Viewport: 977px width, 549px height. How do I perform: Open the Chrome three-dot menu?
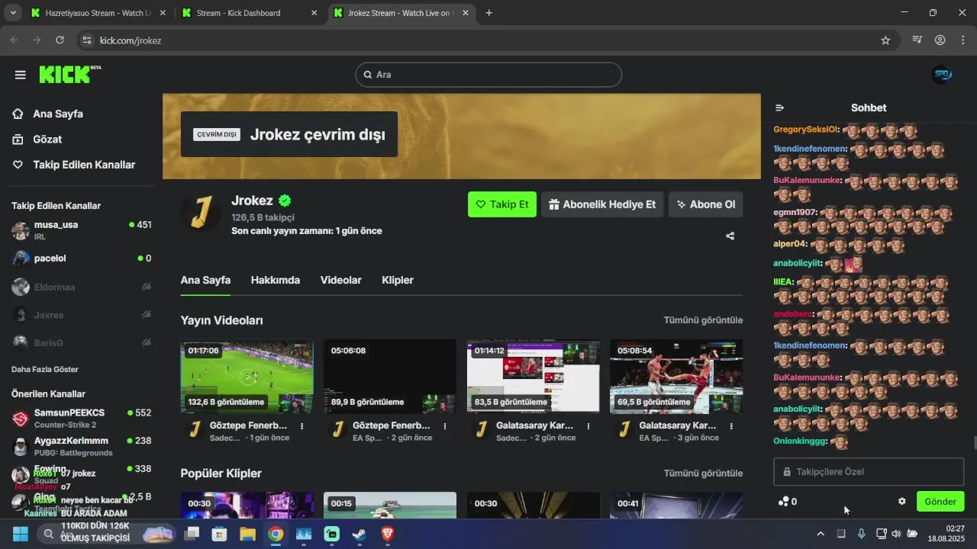(x=963, y=40)
